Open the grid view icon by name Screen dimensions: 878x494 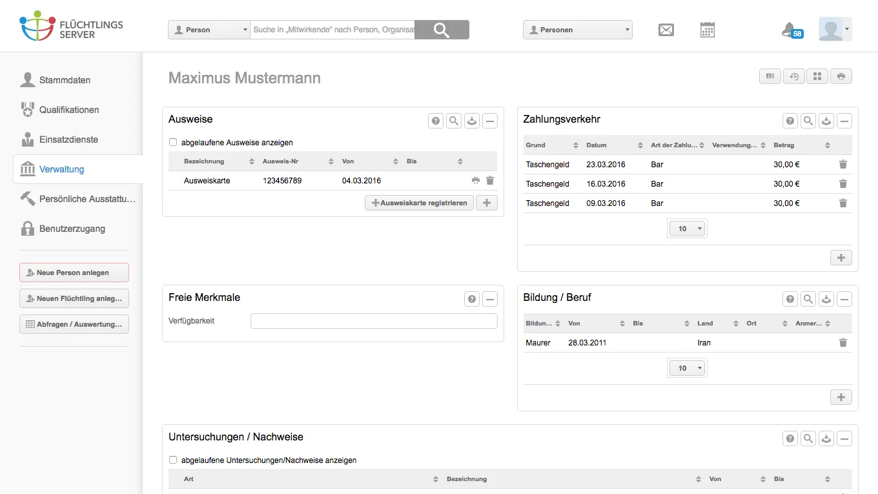(x=817, y=76)
